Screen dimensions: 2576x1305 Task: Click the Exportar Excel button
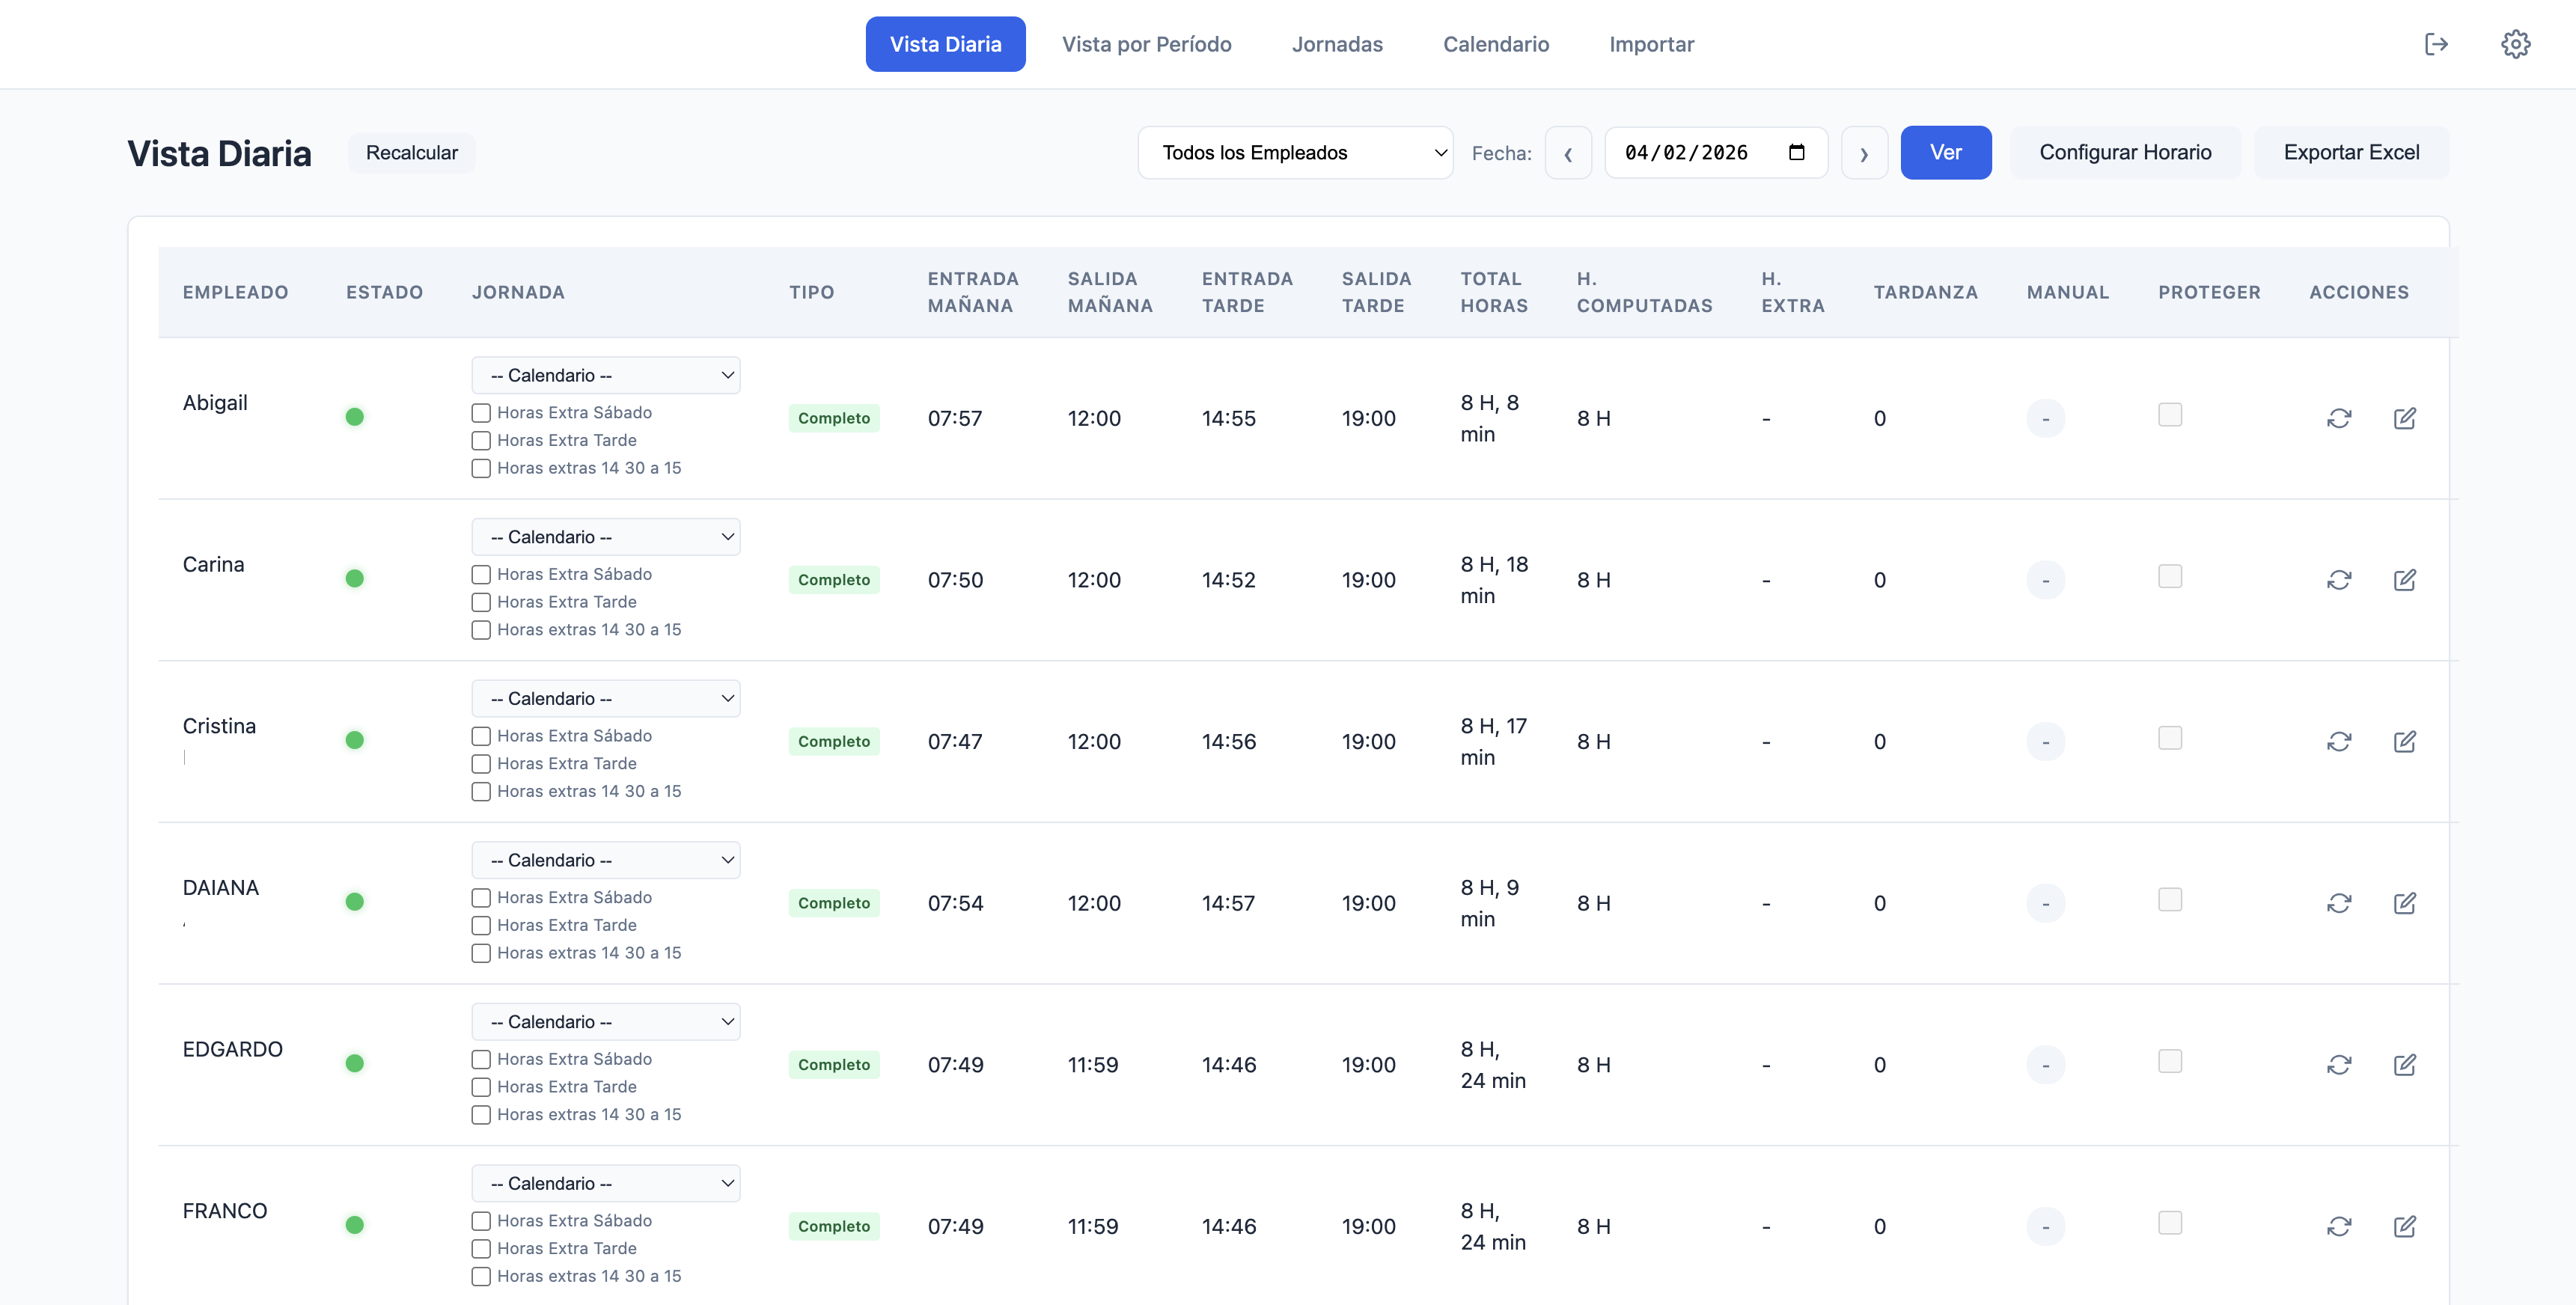click(2350, 153)
